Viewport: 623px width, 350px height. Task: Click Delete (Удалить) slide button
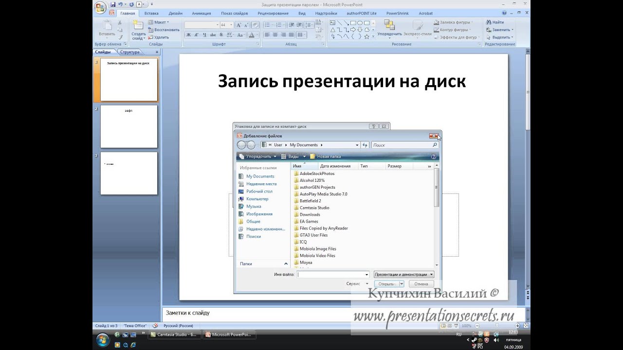click(158, 37)
